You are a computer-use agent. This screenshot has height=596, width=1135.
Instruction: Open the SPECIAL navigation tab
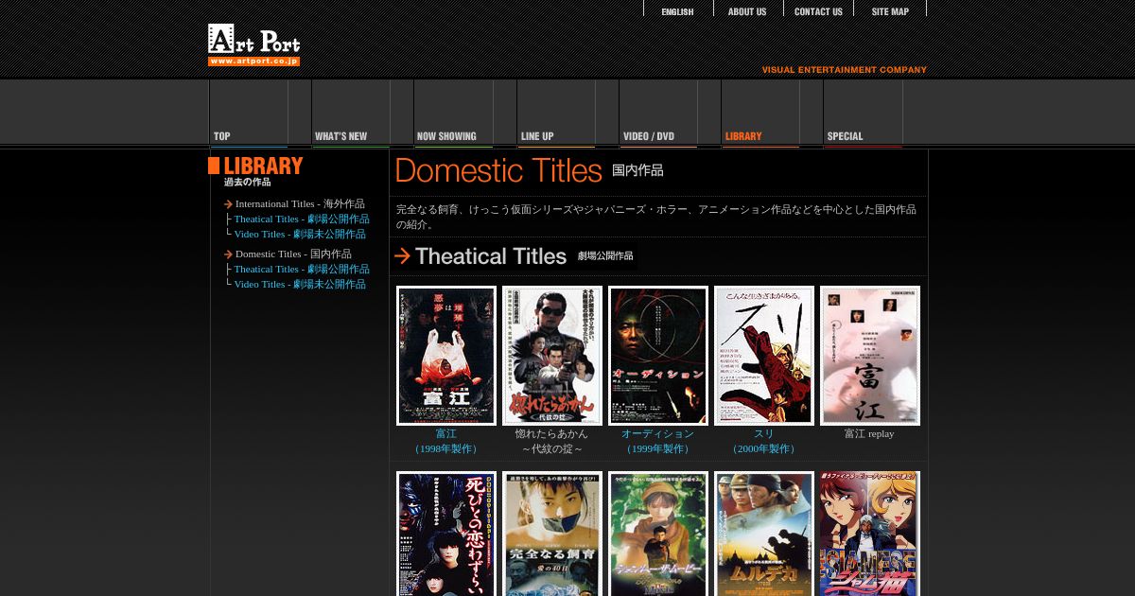click(863, 114)
